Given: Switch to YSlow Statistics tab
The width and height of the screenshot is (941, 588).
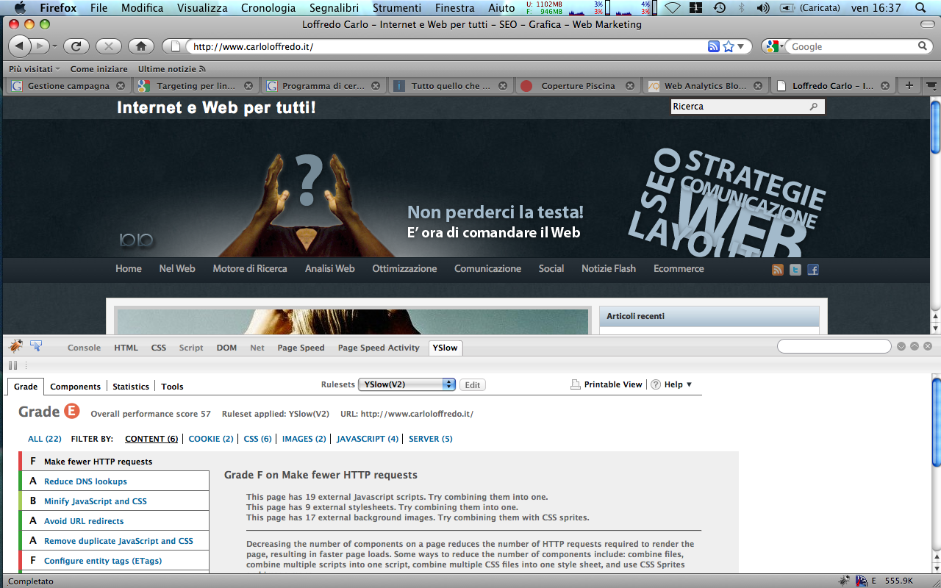Looking at the screenshot, I should tap(131, 387).
